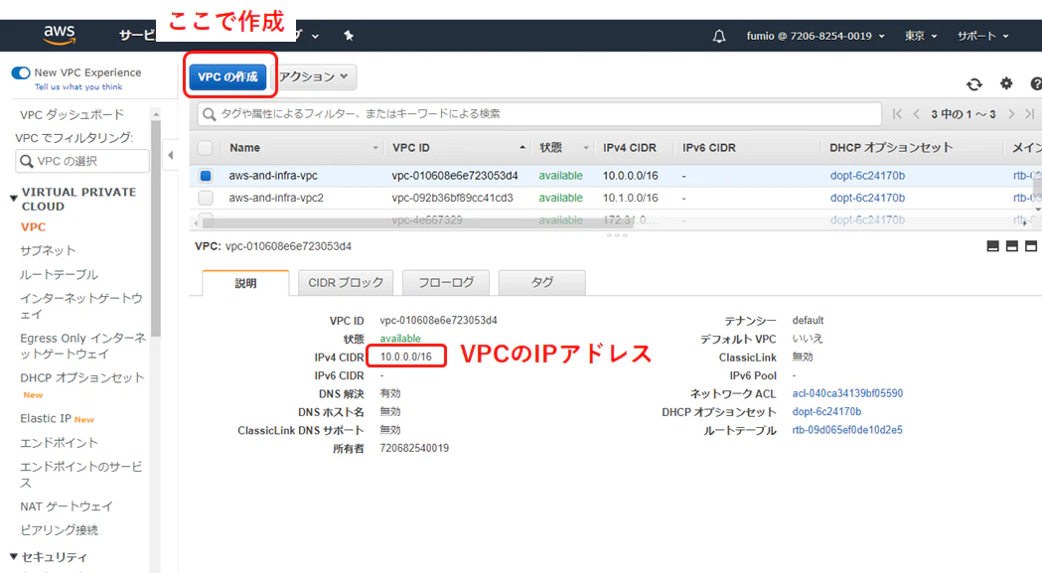
Task: Go to first page of results
Action: point(897,114)
